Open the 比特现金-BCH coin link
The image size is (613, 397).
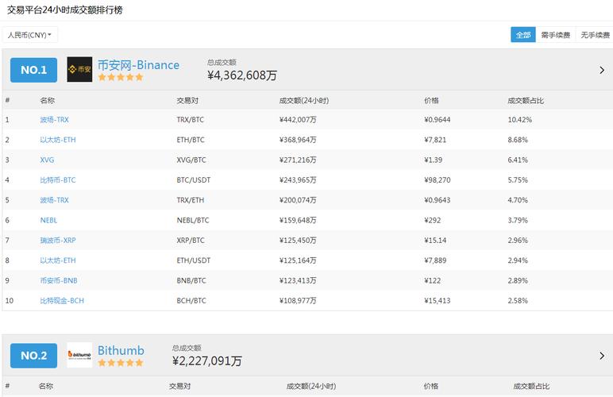coord(62,301)
